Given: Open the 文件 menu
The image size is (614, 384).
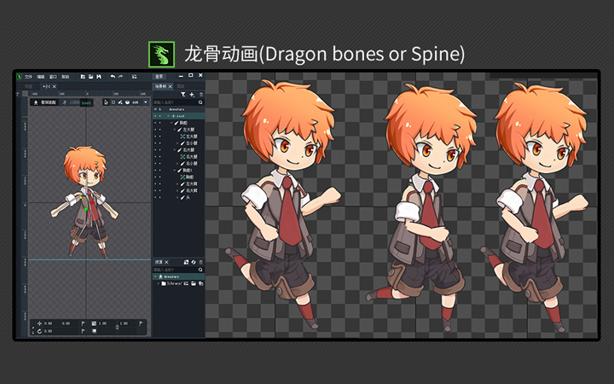Looking at the screenshot, I should pyautogui.click(x=27, y=77).
